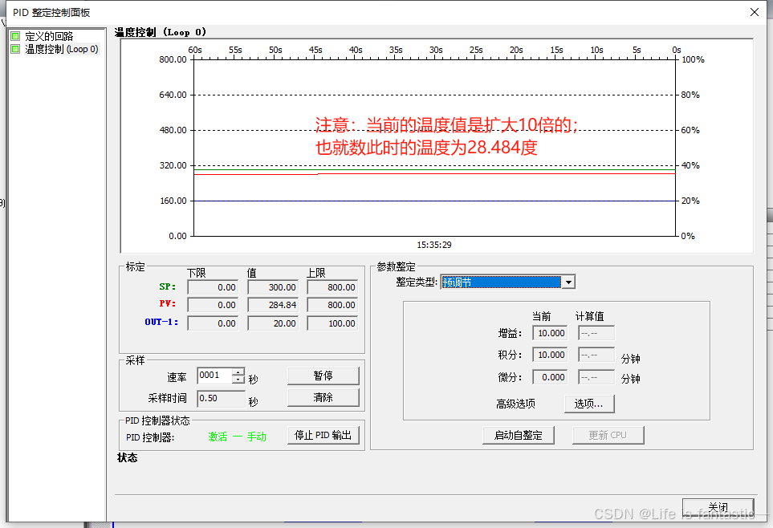This screenshot has width=773, height=528.
Task: Click OUT-1 value field 20.00
Action: click(273, 323)
